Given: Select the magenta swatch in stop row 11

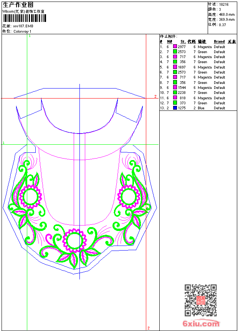Looking at the screenshot, I should pos(175,98).
